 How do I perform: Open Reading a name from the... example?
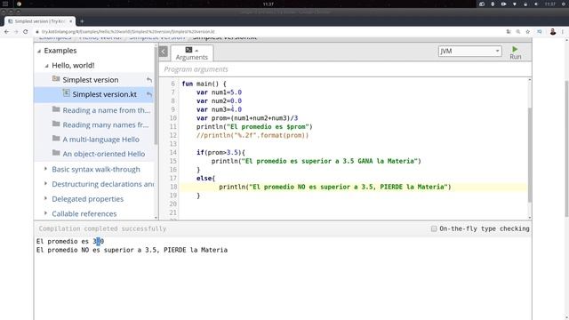tap(106, 110)
